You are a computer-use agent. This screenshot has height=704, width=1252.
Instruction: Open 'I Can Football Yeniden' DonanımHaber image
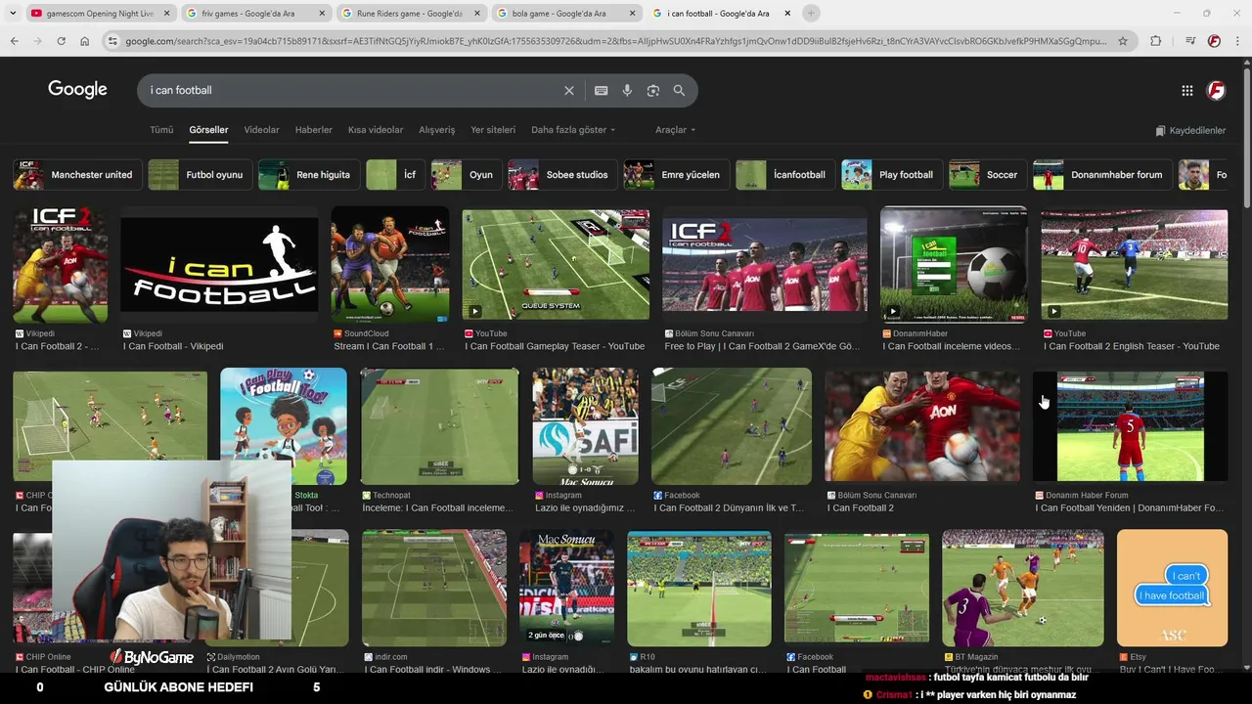point(1130,426)
